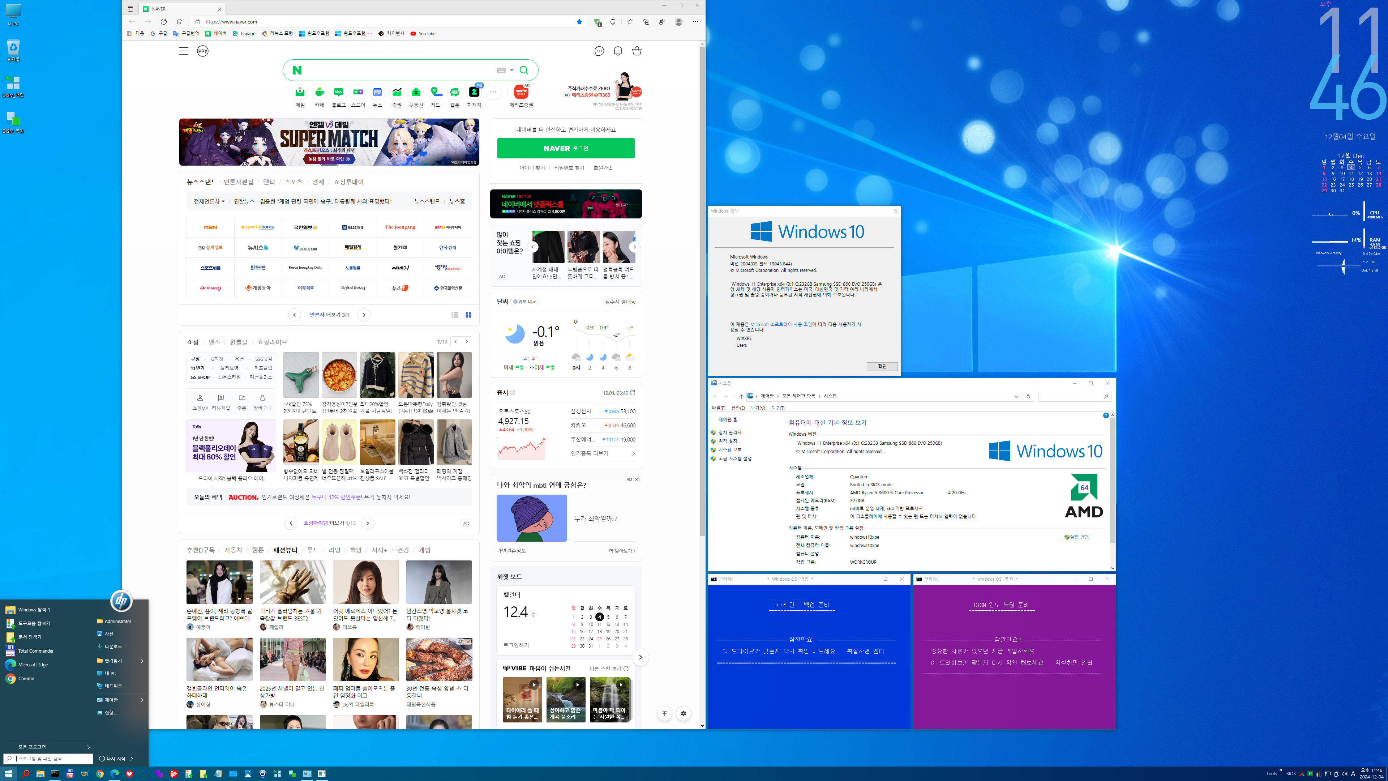This screenshot has width=1388, height=781.
Task: Select the 자동차 topic tab
Action: [233, 550]
